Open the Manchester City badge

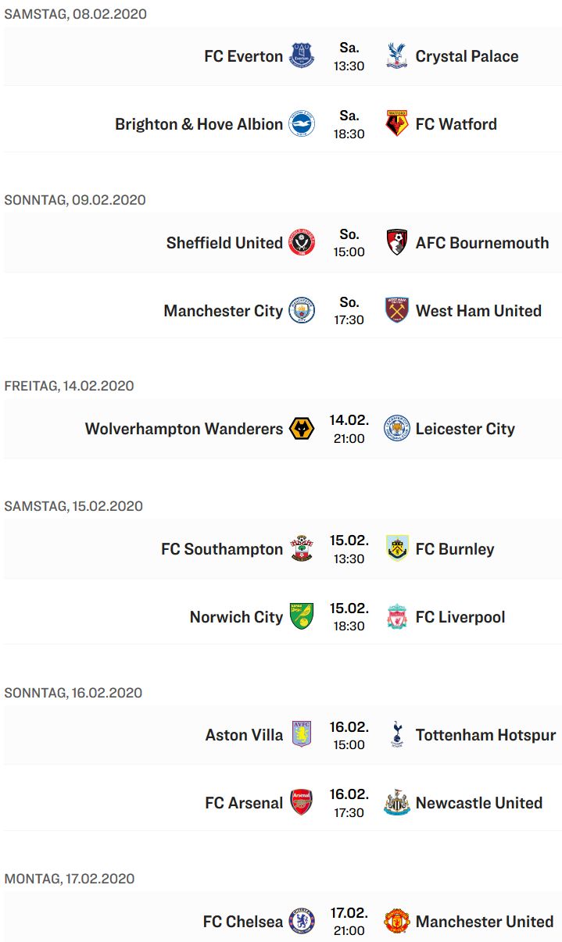pyautogui.click(x=302, y=310)
